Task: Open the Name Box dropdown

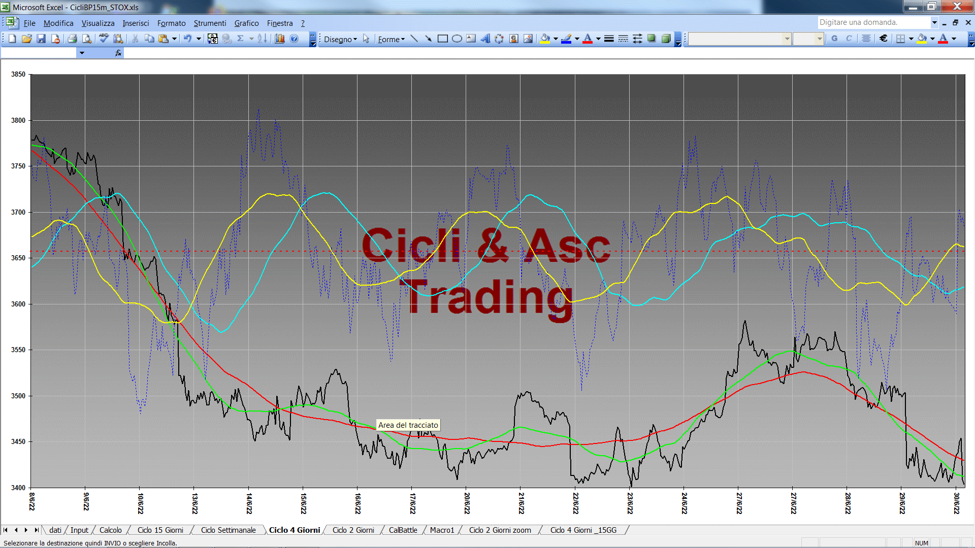Action: click(82, 53)
